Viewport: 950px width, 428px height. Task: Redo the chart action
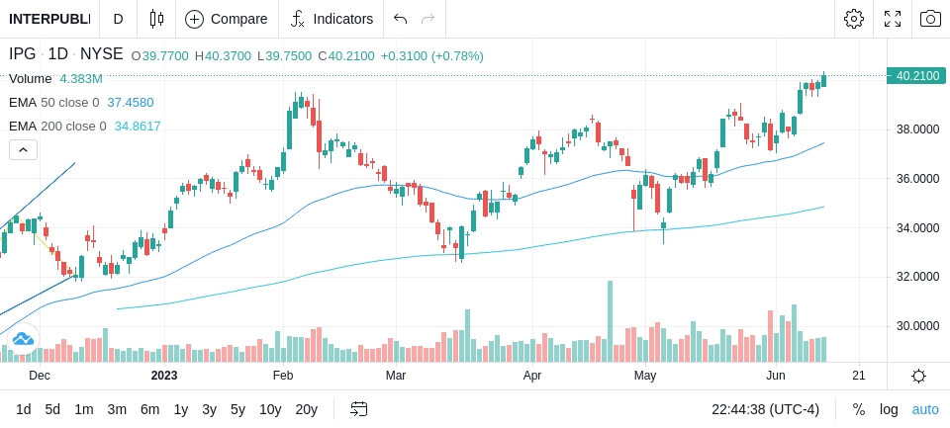point(428,19)
